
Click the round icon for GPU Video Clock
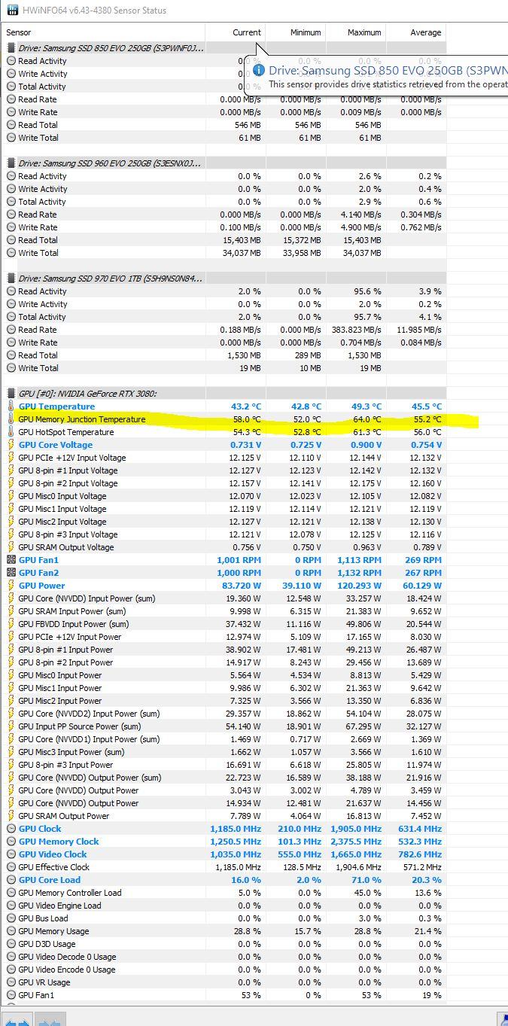coord(11,854)
